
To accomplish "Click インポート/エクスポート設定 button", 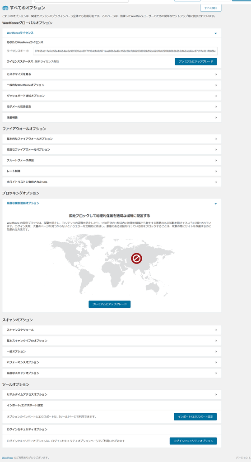I will pos(195,416).
